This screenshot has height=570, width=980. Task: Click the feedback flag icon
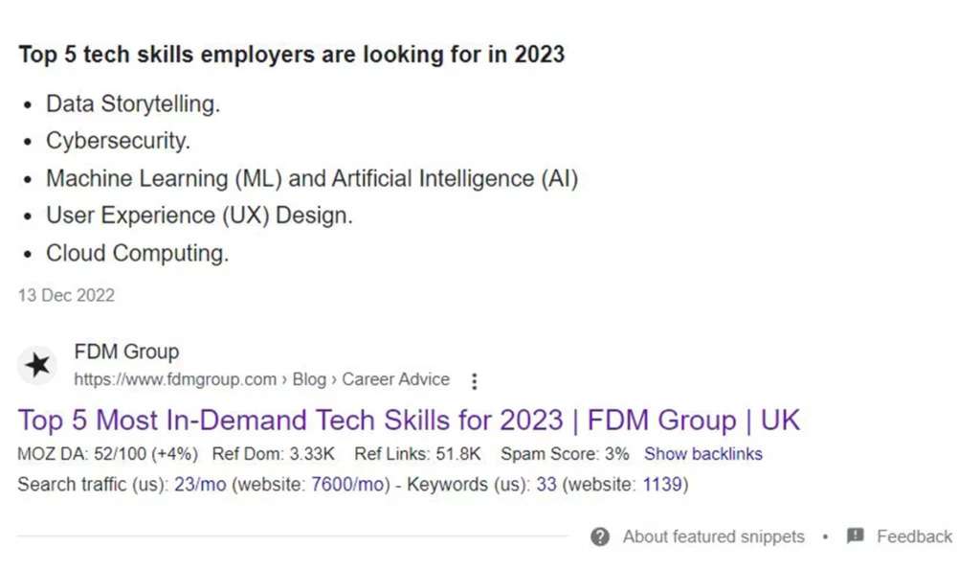point(855,536)
